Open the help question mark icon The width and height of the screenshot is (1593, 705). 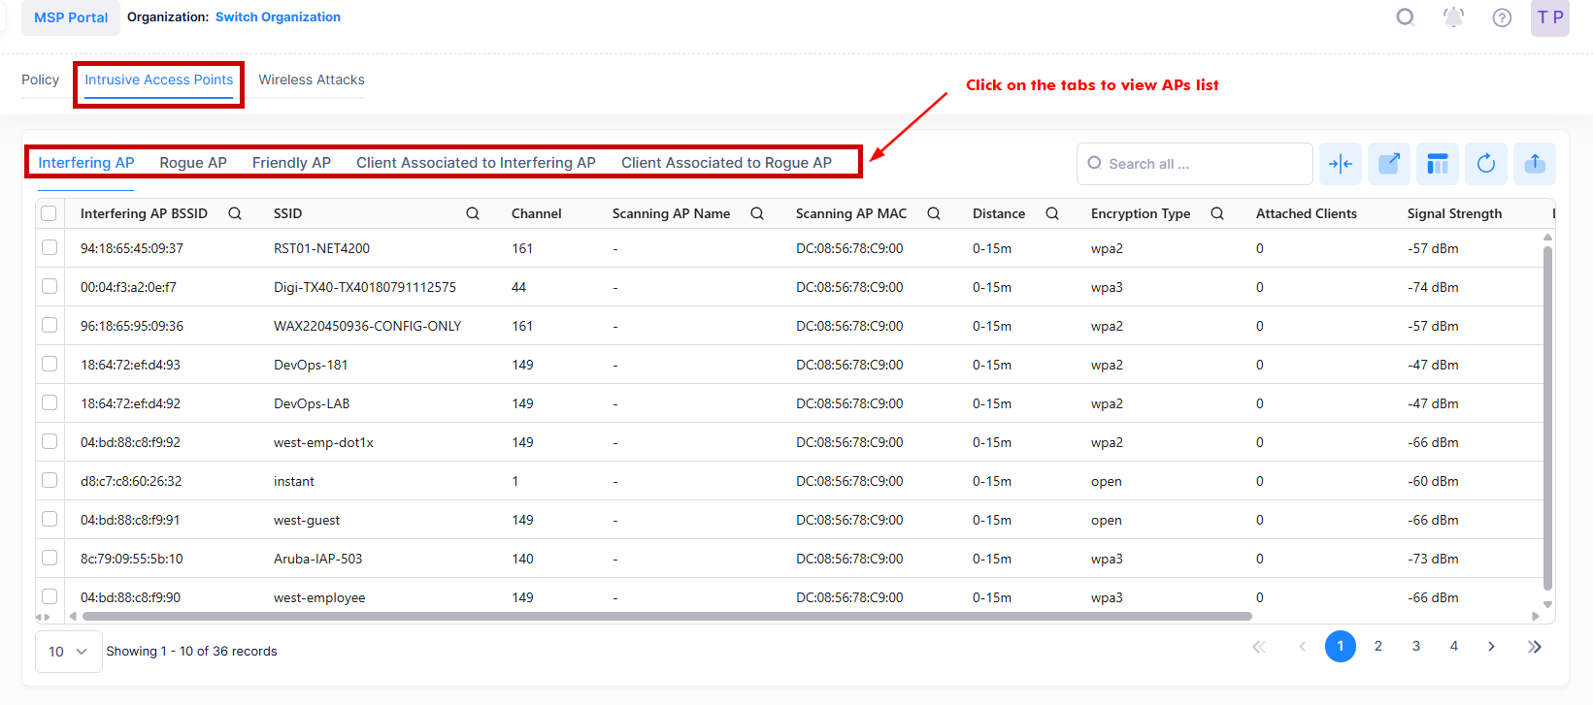[1502, 17]
